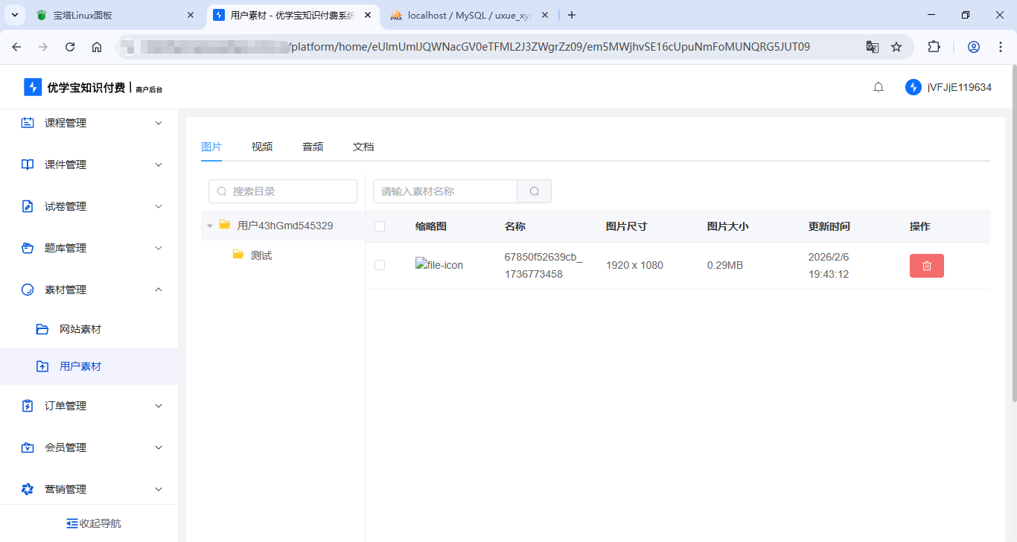Open the 课程管理 calendar icon in sidebar
This screenshot has height=542, width=1017.
click(x=27, y=122)
